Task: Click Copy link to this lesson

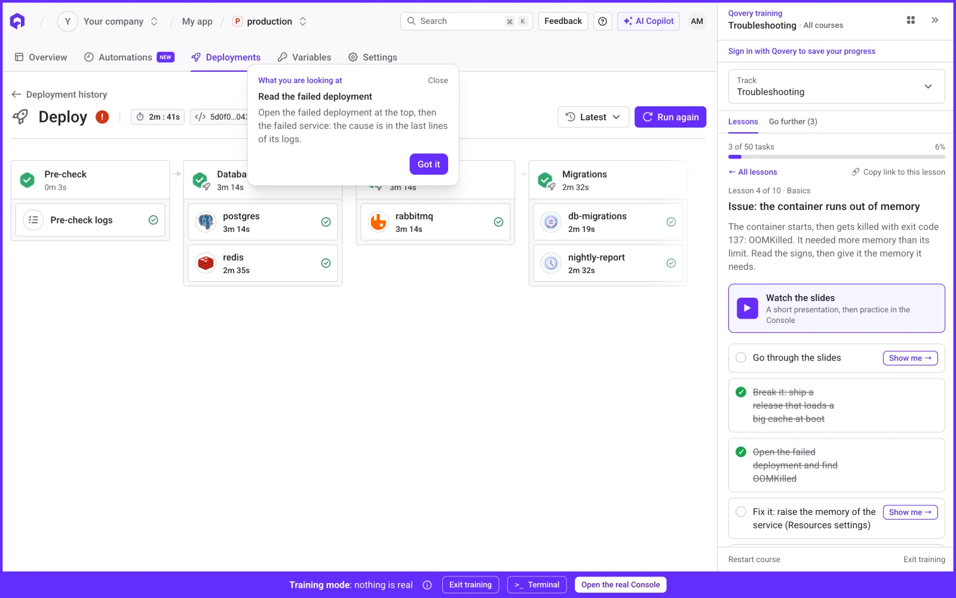Action: click(x=898, y=172)
